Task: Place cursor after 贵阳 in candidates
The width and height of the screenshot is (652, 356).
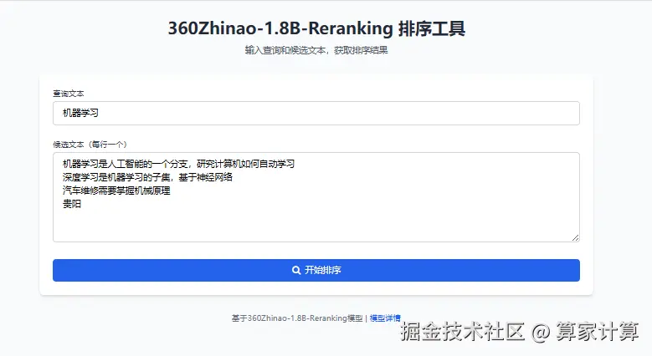Action: click(82, 204)
